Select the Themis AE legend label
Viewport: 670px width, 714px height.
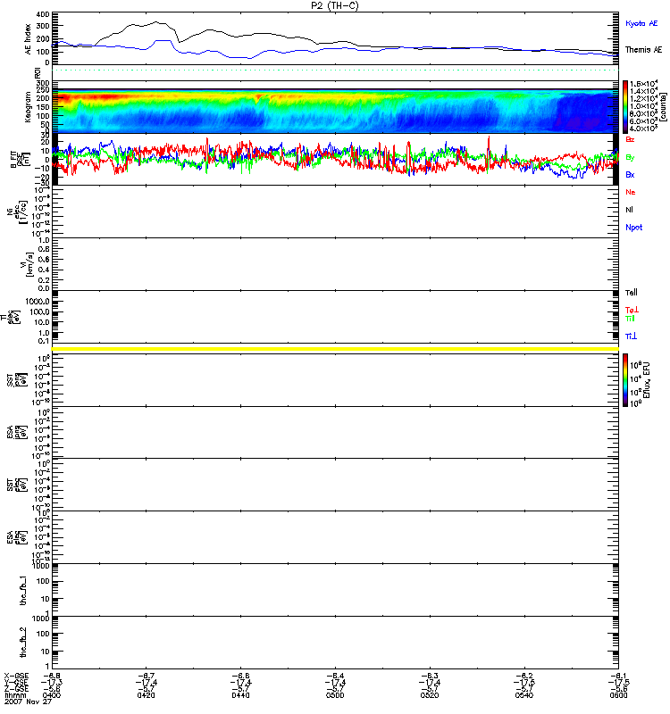click(x=643, y=50)
